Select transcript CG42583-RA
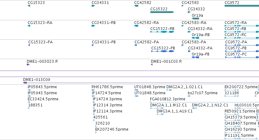259x140 pixels. (194, 23)
